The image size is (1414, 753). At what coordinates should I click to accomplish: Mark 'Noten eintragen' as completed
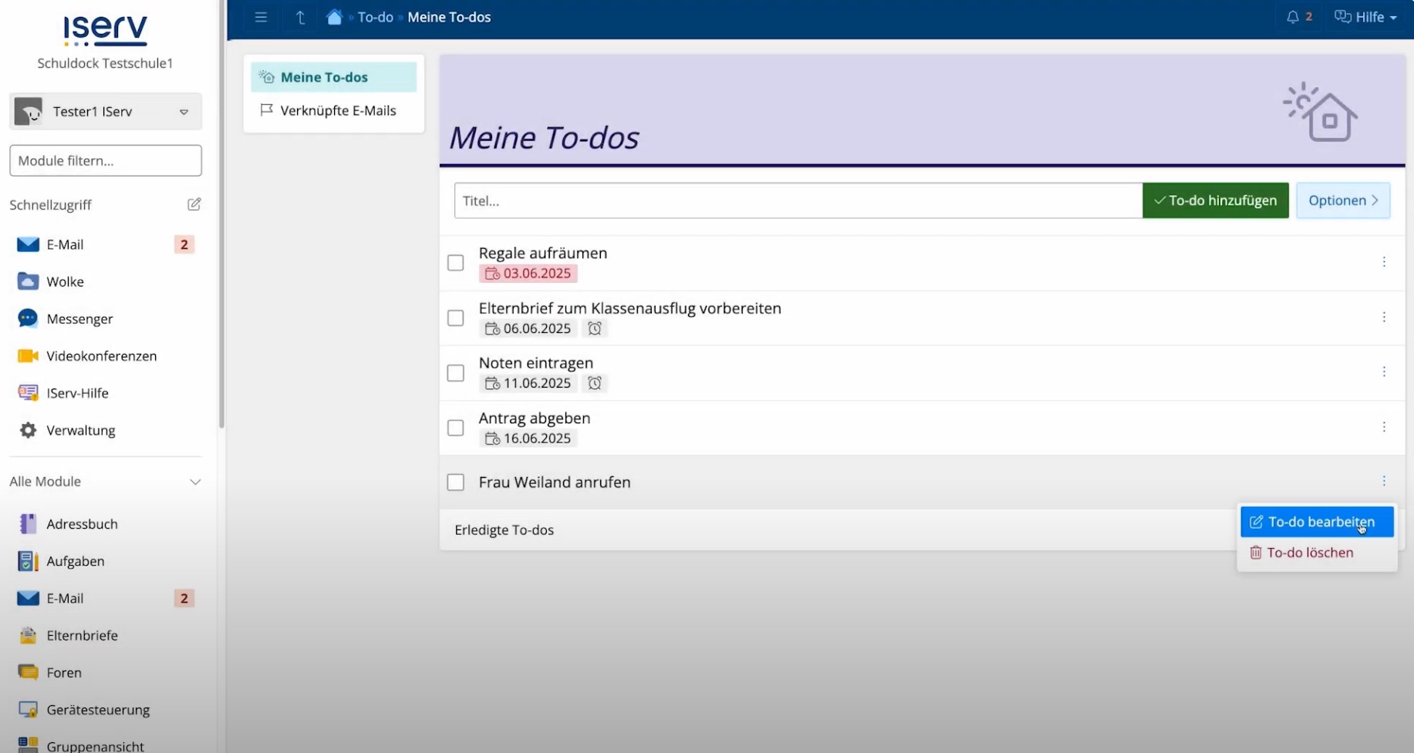click(455, 372)
